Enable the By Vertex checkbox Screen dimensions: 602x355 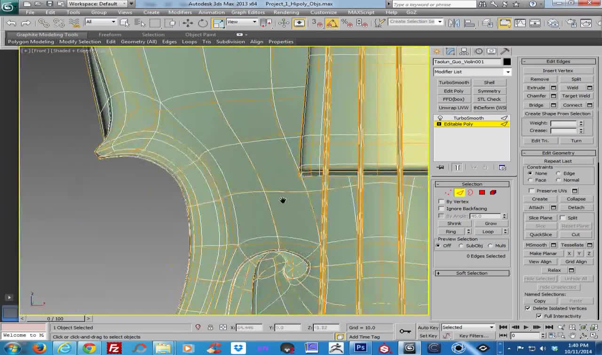[442, 202]
